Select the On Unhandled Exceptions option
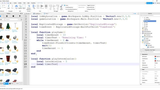The width and height of the screenshot is (160, 90). [71, 9]
